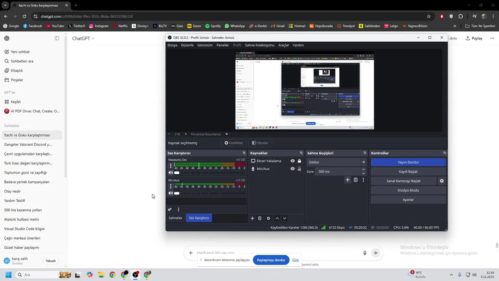Mute the Masaüstü Ses speaker icon
This screenshot has height=281, width=499.
click(170, 173)
